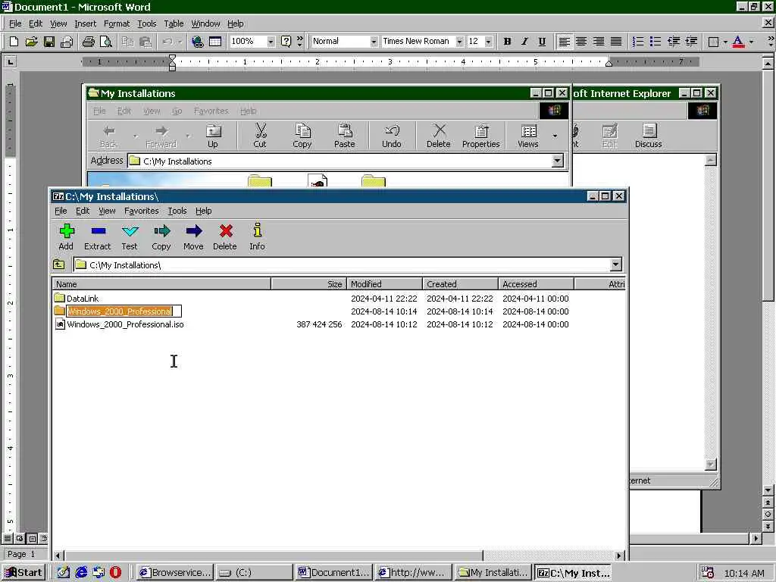Toggle bulleted list in Word
This screenshot has height=582, width=776.
point(656,42)
